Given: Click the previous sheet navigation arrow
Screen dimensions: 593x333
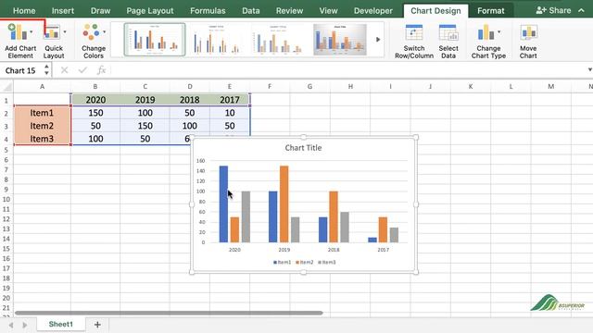Looking at the screenshot, I should 11,325.
